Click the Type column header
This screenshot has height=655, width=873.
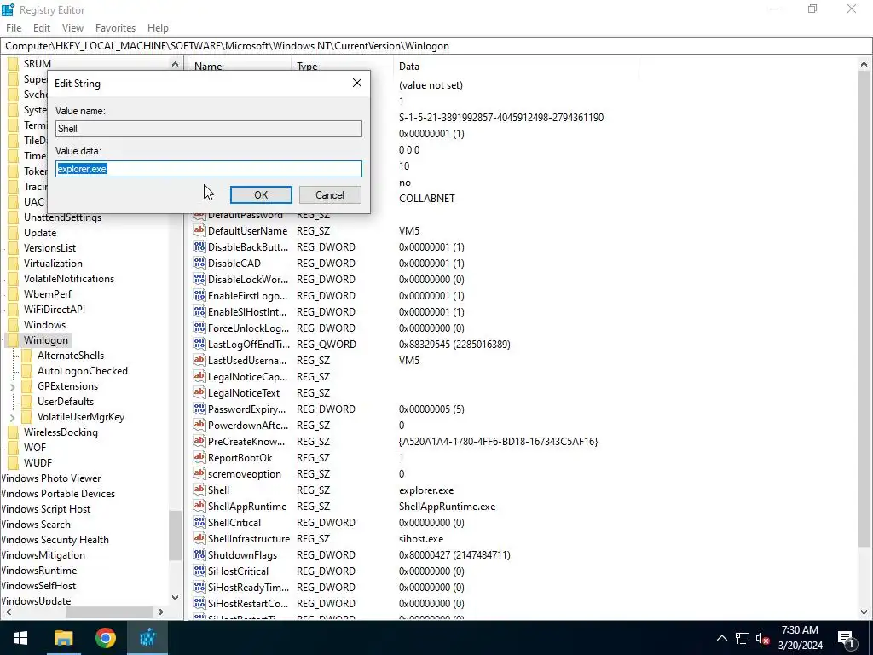342,66
